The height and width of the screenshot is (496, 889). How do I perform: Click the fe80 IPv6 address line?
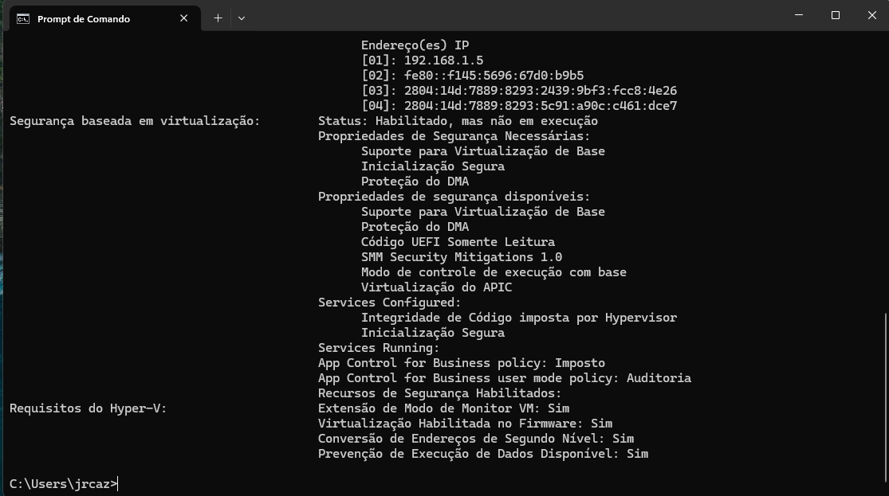tap(472, 76)
